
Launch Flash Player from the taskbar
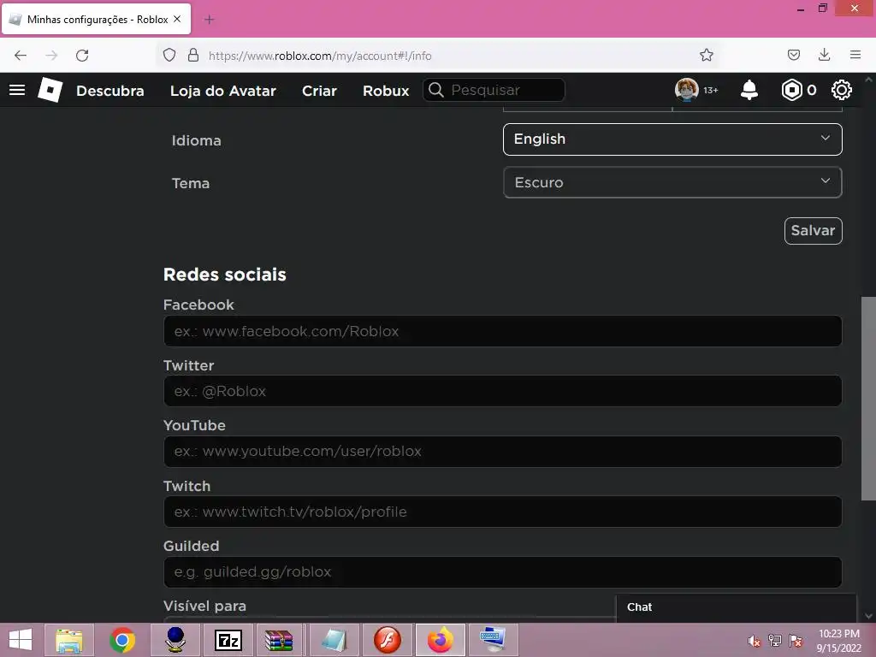point(388,640)
